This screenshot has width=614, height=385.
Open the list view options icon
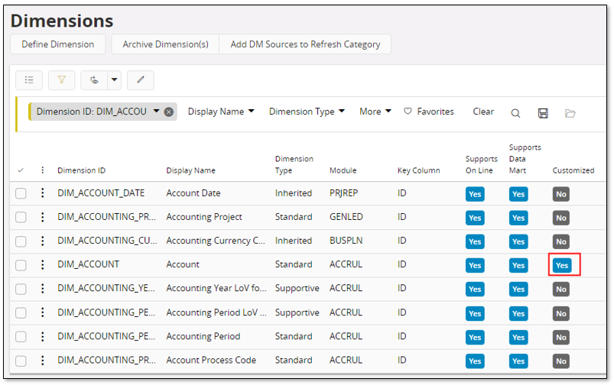tap(29, 79)
